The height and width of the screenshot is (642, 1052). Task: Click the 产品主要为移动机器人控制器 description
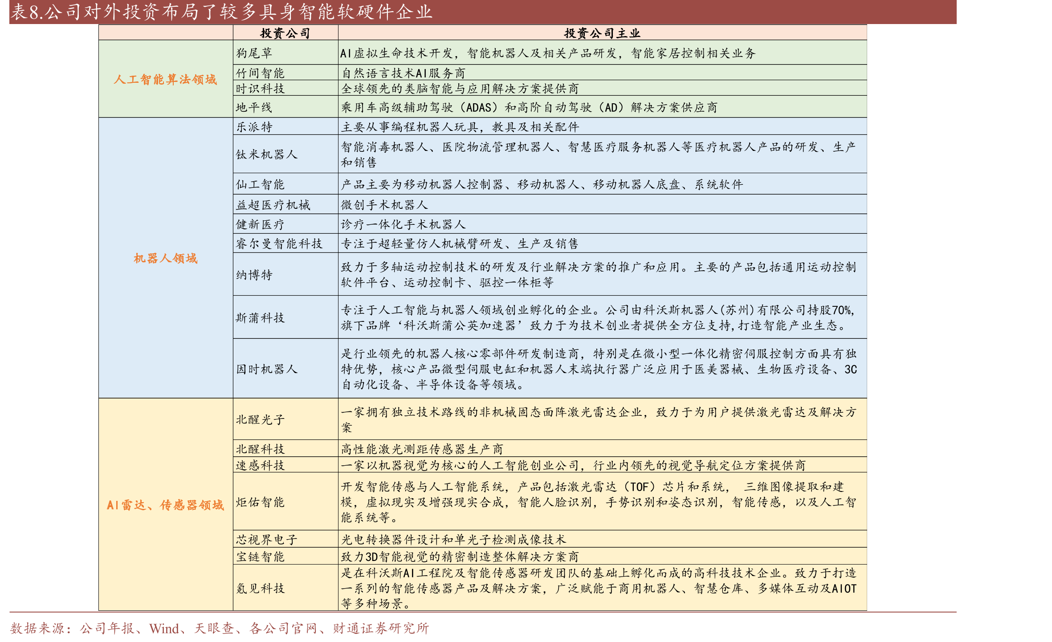pos(602,184)
